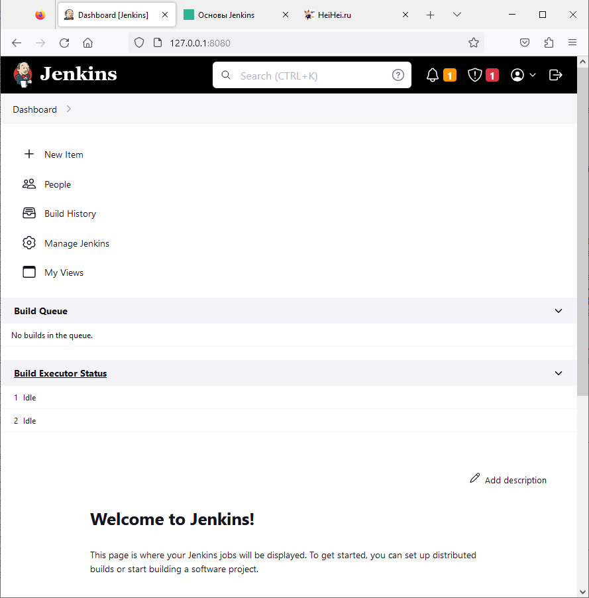
Task: Open the Firefox hamburger menu
Action: (572, 42)
